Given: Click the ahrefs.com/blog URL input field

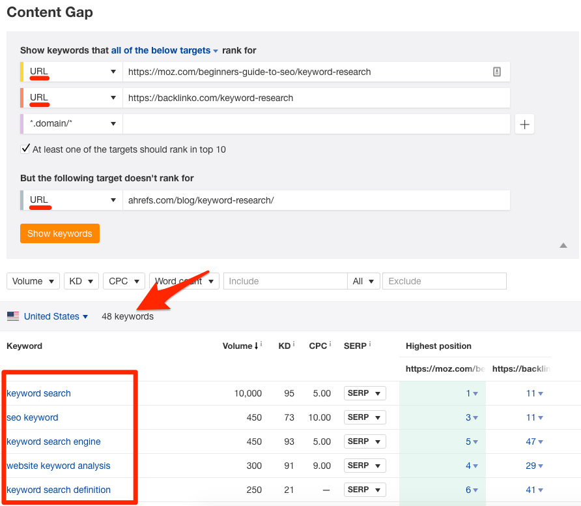Looking at the screenshot, I should (316, 200).
